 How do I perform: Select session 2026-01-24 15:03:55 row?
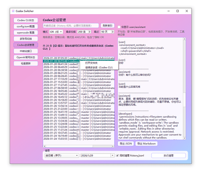coord(79,139)
